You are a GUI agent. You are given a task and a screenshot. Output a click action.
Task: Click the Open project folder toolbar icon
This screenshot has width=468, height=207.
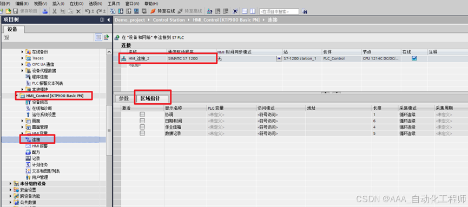[x=9, y=11]
